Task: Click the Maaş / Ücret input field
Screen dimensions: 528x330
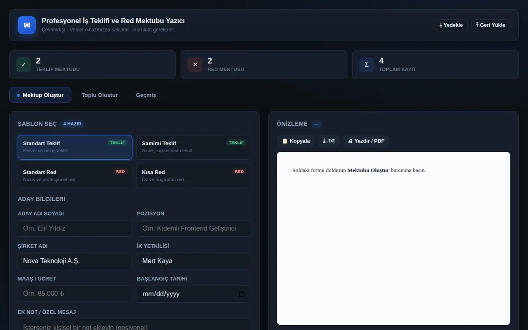Action: [75, 293]
